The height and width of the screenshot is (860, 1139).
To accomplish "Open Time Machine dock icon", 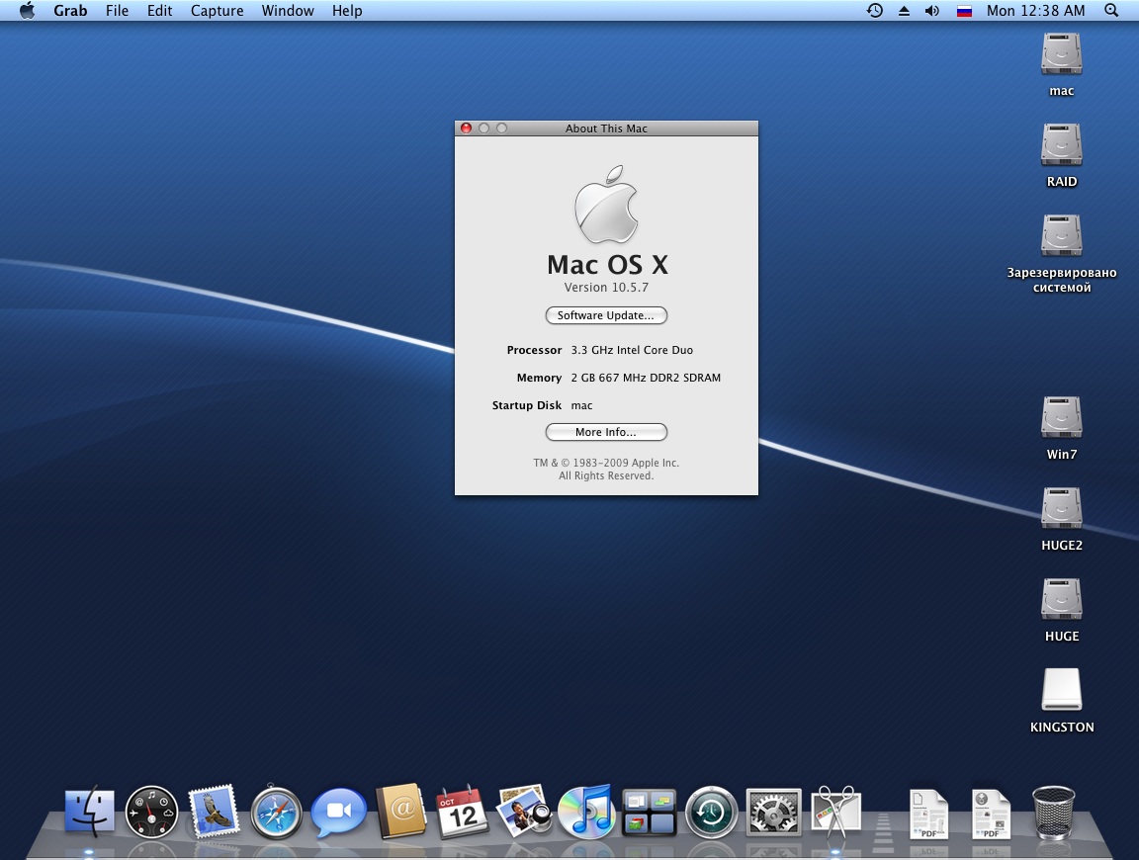I will [x=711, y=814].
